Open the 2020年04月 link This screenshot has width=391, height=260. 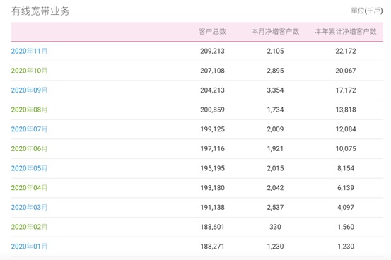(x=29, y=188)
